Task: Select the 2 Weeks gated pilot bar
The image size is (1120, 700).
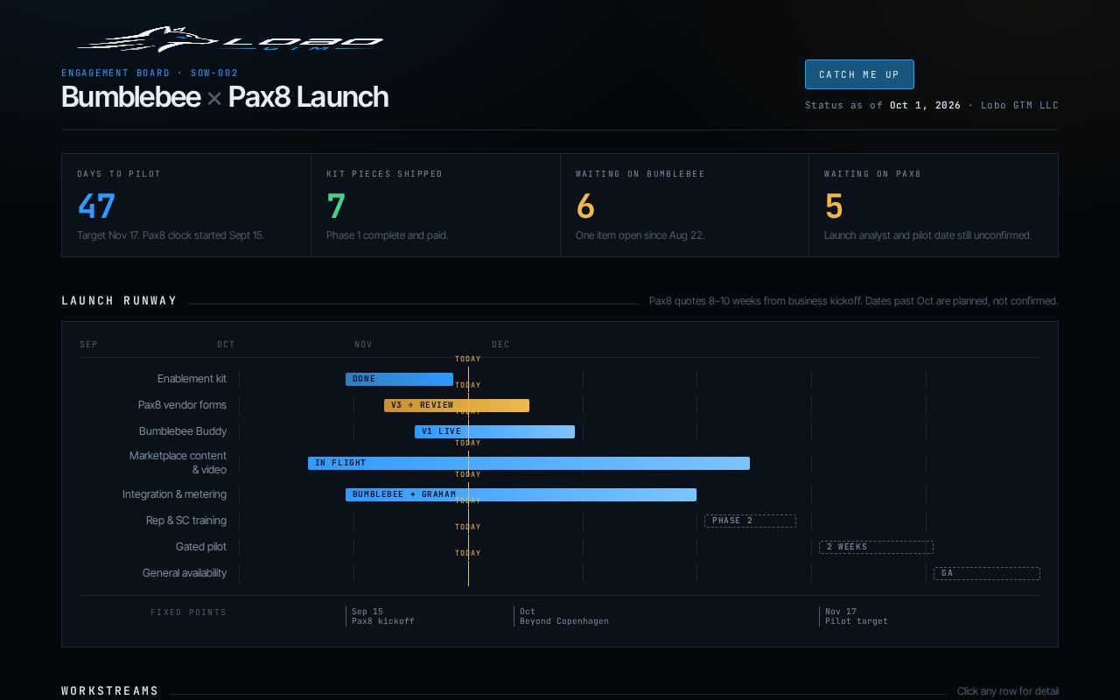Action: (876, 547)
